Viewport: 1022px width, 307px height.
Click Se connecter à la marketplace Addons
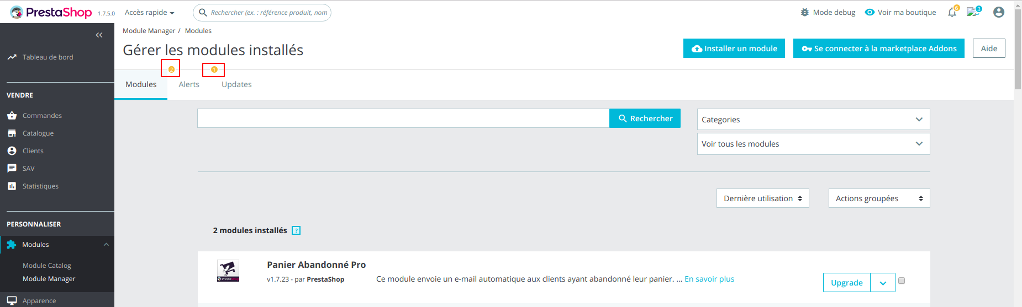[879, 49]
